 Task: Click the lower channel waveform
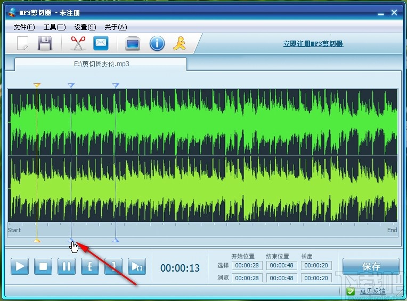(x=202, y=189)
